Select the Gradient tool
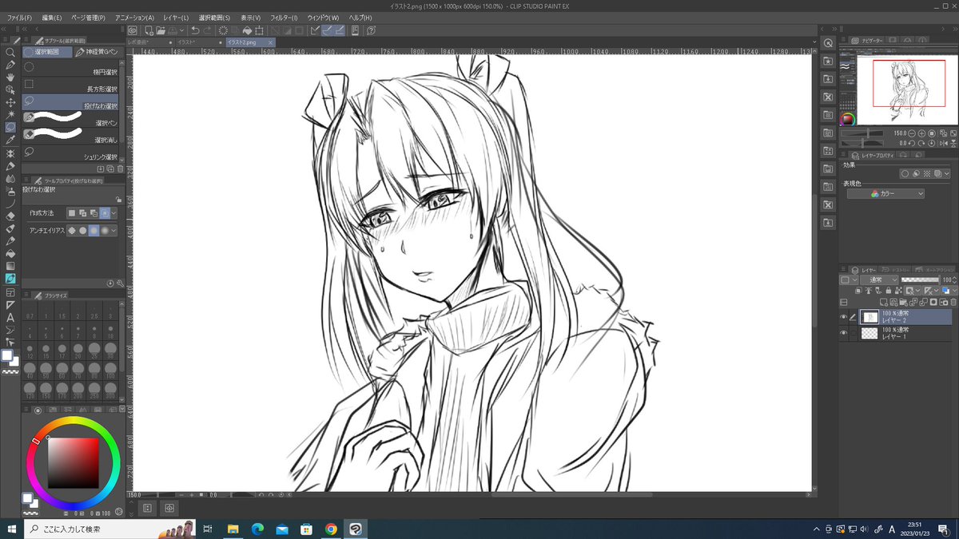 (x=10, y=266)
